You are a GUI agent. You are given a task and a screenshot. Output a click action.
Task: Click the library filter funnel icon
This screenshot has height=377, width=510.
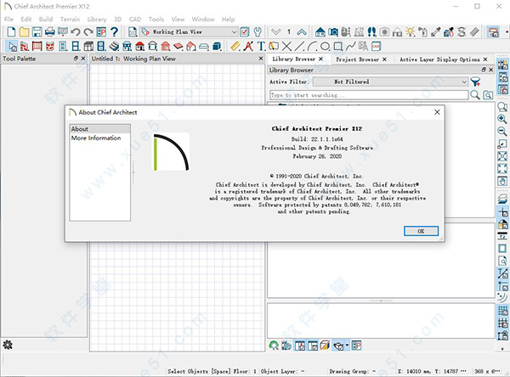(475, 82)
